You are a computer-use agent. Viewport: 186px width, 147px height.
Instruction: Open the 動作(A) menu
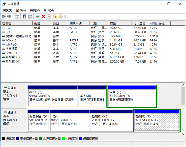[21, 11]
